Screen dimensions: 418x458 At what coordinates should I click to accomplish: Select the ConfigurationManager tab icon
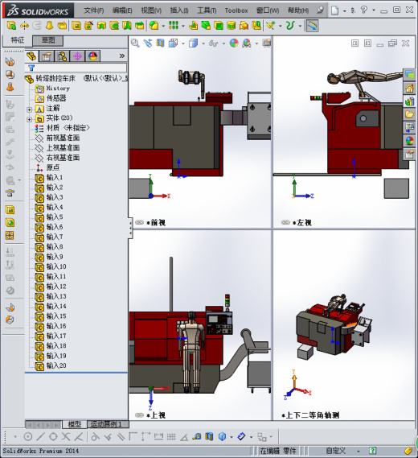(x=62, y=56)
